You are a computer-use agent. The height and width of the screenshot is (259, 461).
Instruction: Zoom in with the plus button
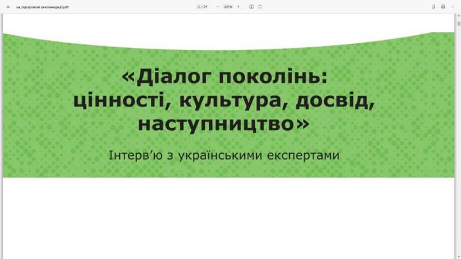point(238,7)
